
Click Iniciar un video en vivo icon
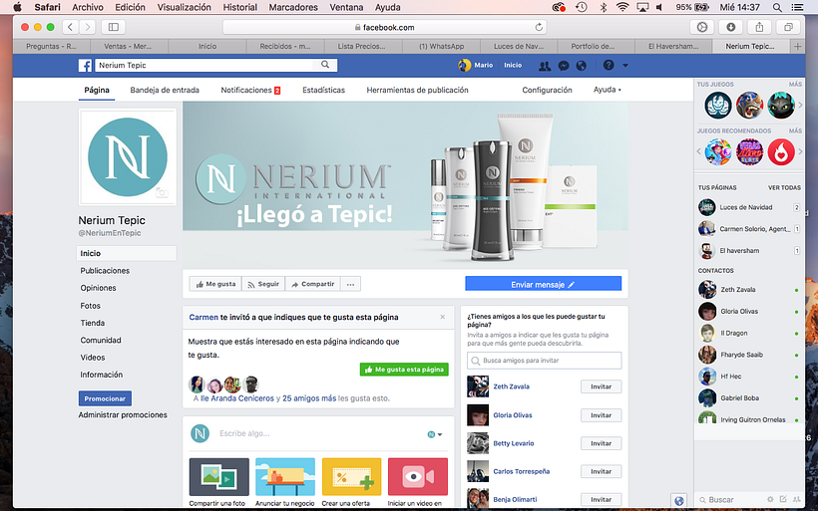click(x=418, y=476)
